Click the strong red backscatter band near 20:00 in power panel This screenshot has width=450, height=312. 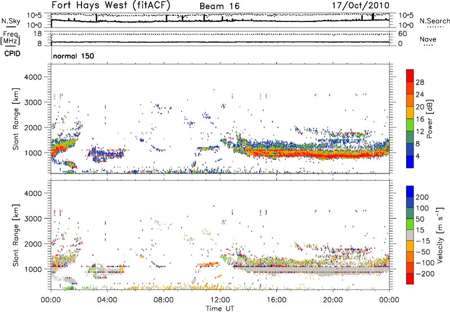tap(333, 155)
